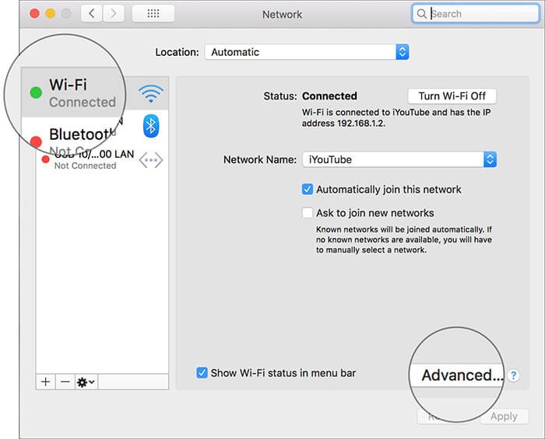Click the forward navigation arrow
The image size is (545, 439).
114,14
